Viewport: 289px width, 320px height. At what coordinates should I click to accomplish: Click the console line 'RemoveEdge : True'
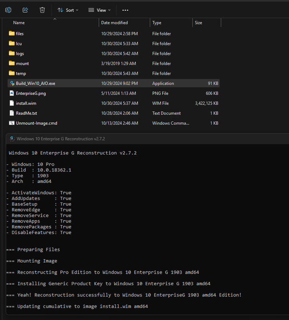click(x=39, y=210)
